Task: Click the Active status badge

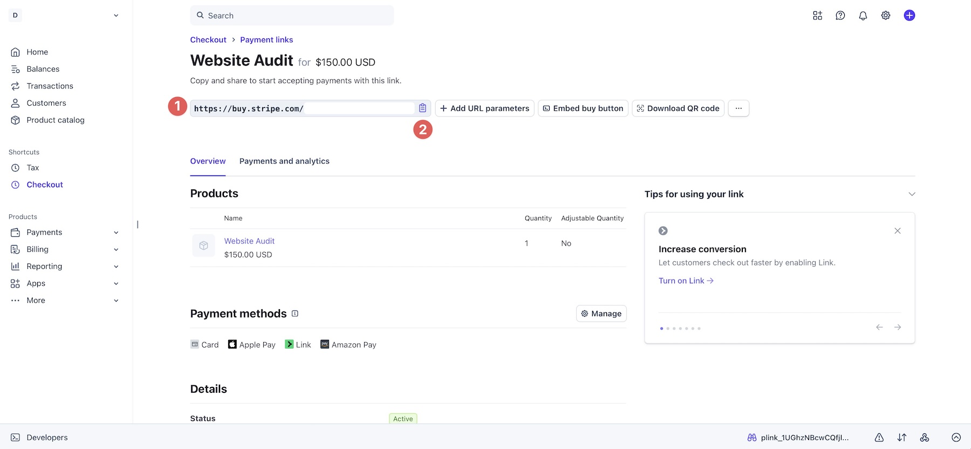Action: 403,419
